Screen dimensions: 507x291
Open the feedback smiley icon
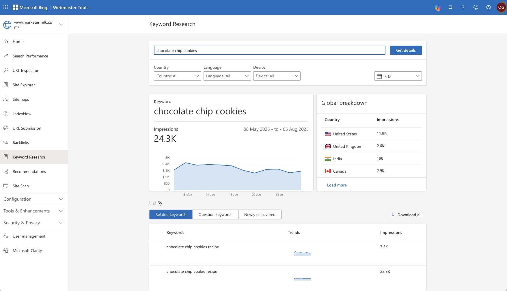[476, 8]
